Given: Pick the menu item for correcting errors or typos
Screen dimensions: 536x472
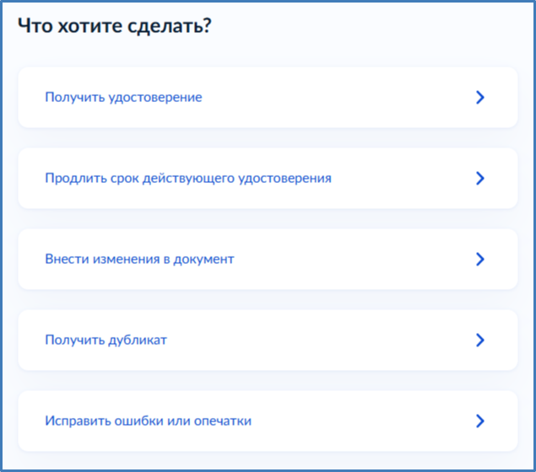Looking at the screenshot, I should (267, 421).
